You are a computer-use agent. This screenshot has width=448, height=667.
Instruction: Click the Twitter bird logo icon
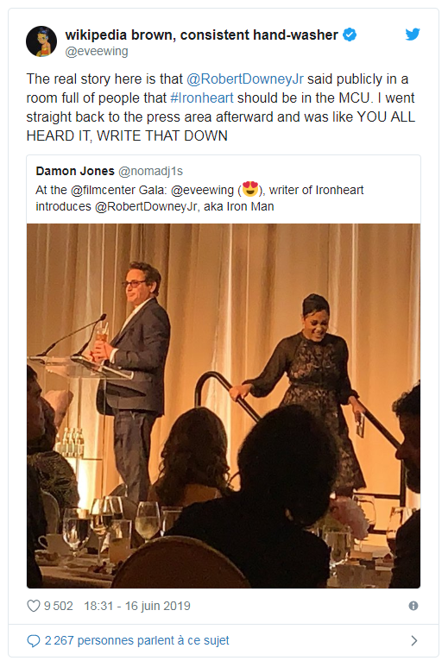[x=413, y=35]
